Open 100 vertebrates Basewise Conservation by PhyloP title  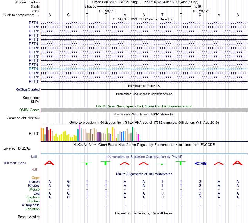(x=144, y=157)
